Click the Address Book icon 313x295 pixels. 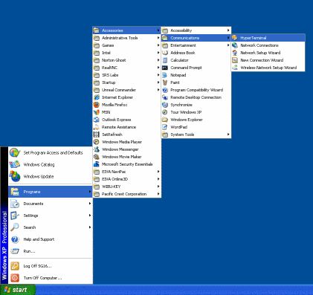(165, 53)
